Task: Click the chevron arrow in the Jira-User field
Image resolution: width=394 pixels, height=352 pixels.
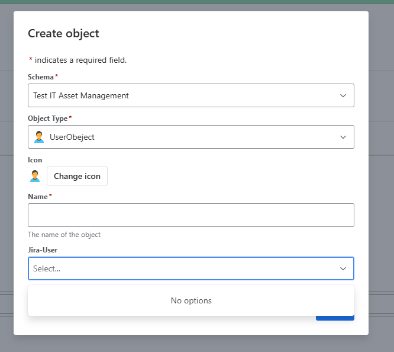Action: tap(343, 268)
